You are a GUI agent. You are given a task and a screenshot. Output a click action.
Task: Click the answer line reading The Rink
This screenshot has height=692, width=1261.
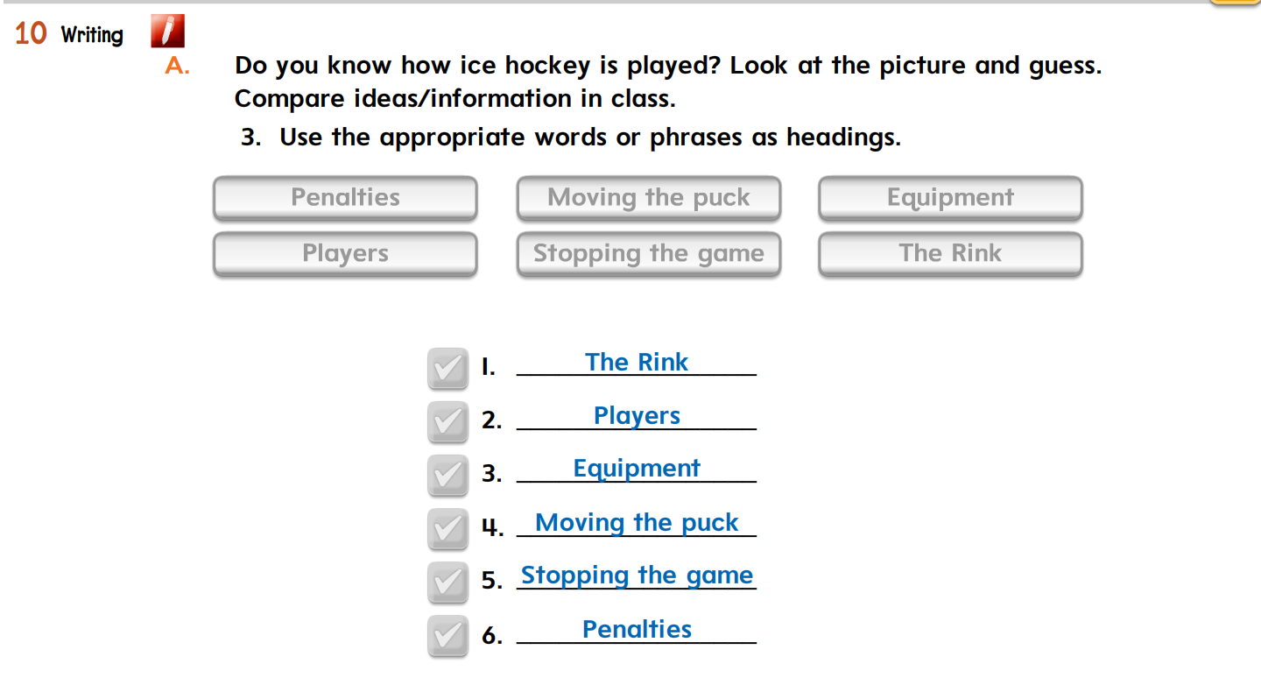pyautogui.click(x=637, y=363)
